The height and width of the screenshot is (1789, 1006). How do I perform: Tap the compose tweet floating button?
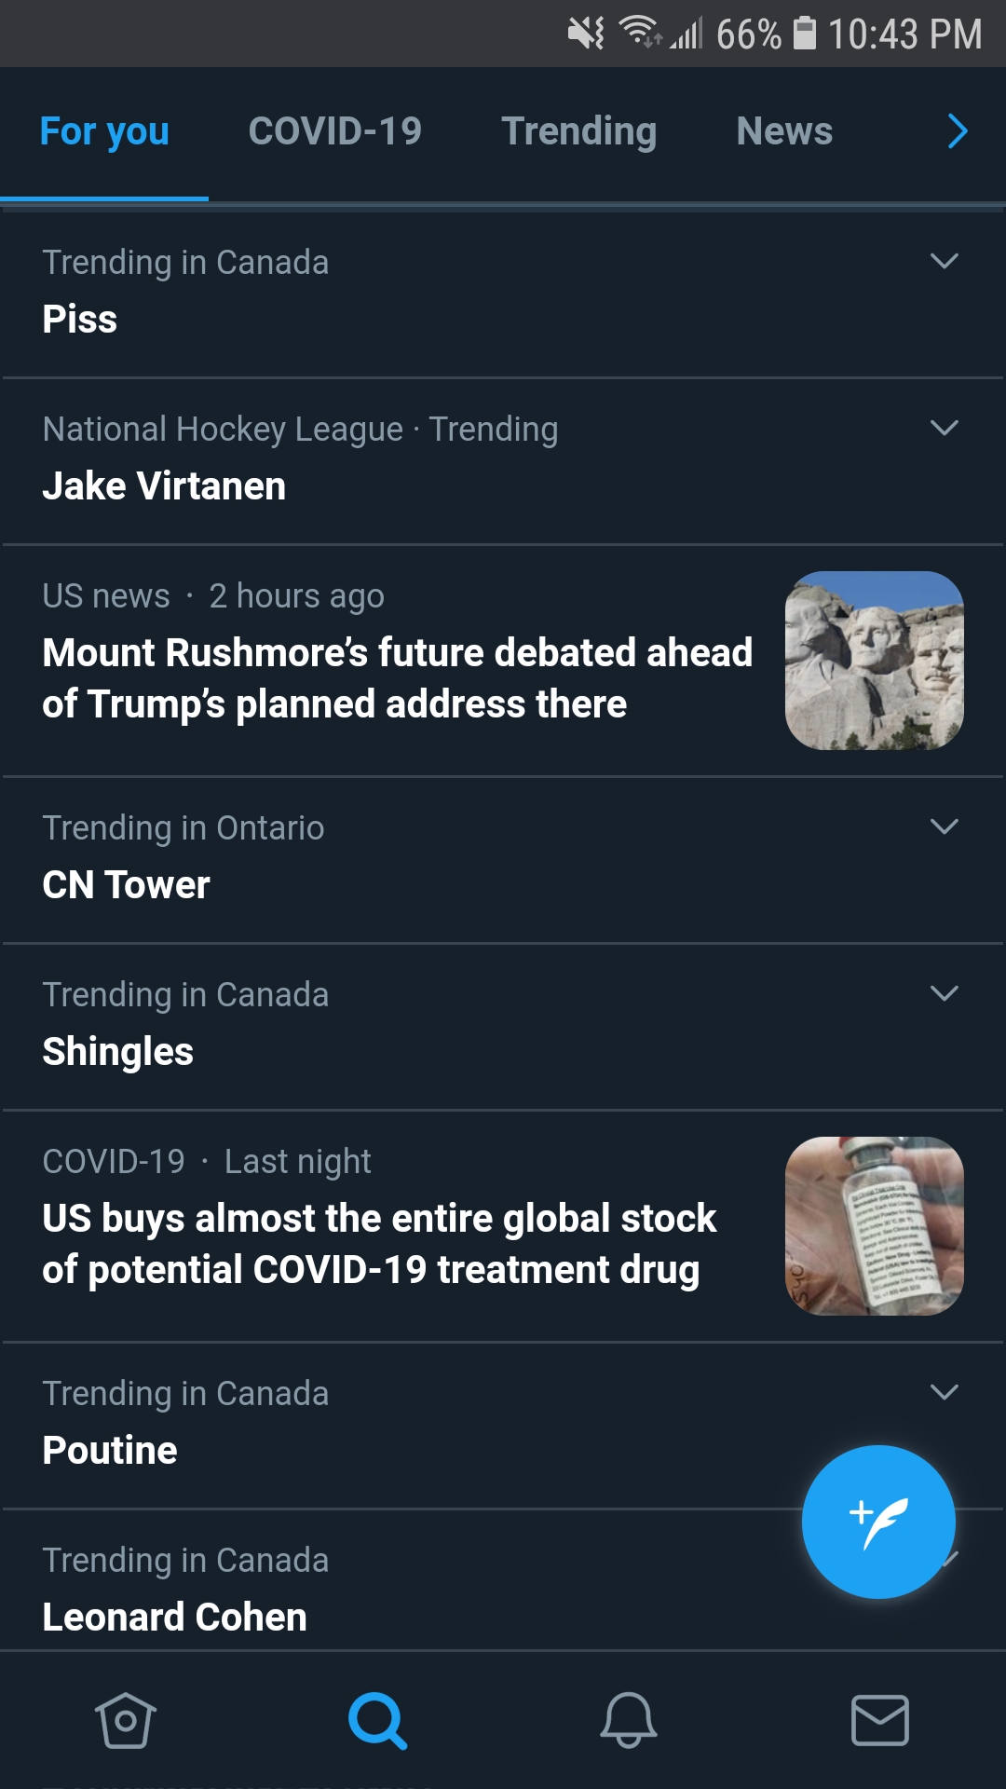(x=878, y=1522)
